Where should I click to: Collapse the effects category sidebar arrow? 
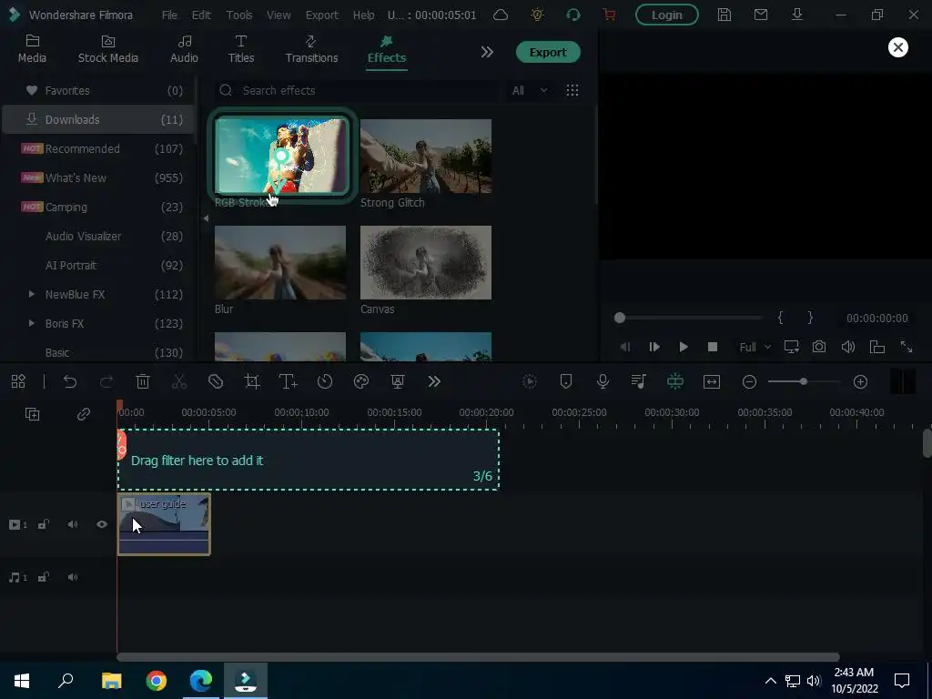[x=206, y=218]
